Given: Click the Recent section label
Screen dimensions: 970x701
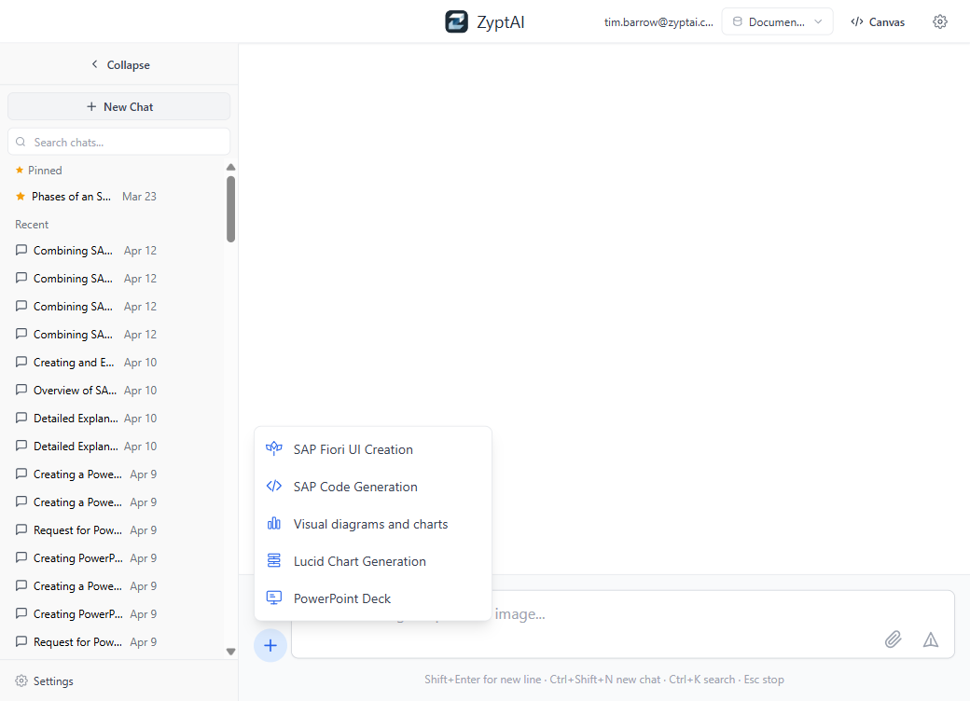Looking at the screenshot, I should [32, 225].
